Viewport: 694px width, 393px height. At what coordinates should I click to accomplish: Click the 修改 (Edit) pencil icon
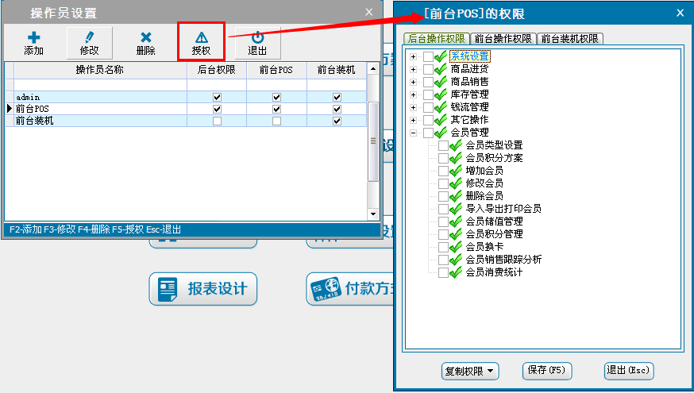89,37
